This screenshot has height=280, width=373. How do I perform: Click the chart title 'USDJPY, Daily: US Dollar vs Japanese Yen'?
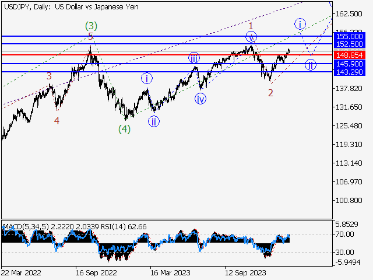[x=71, y=7]
